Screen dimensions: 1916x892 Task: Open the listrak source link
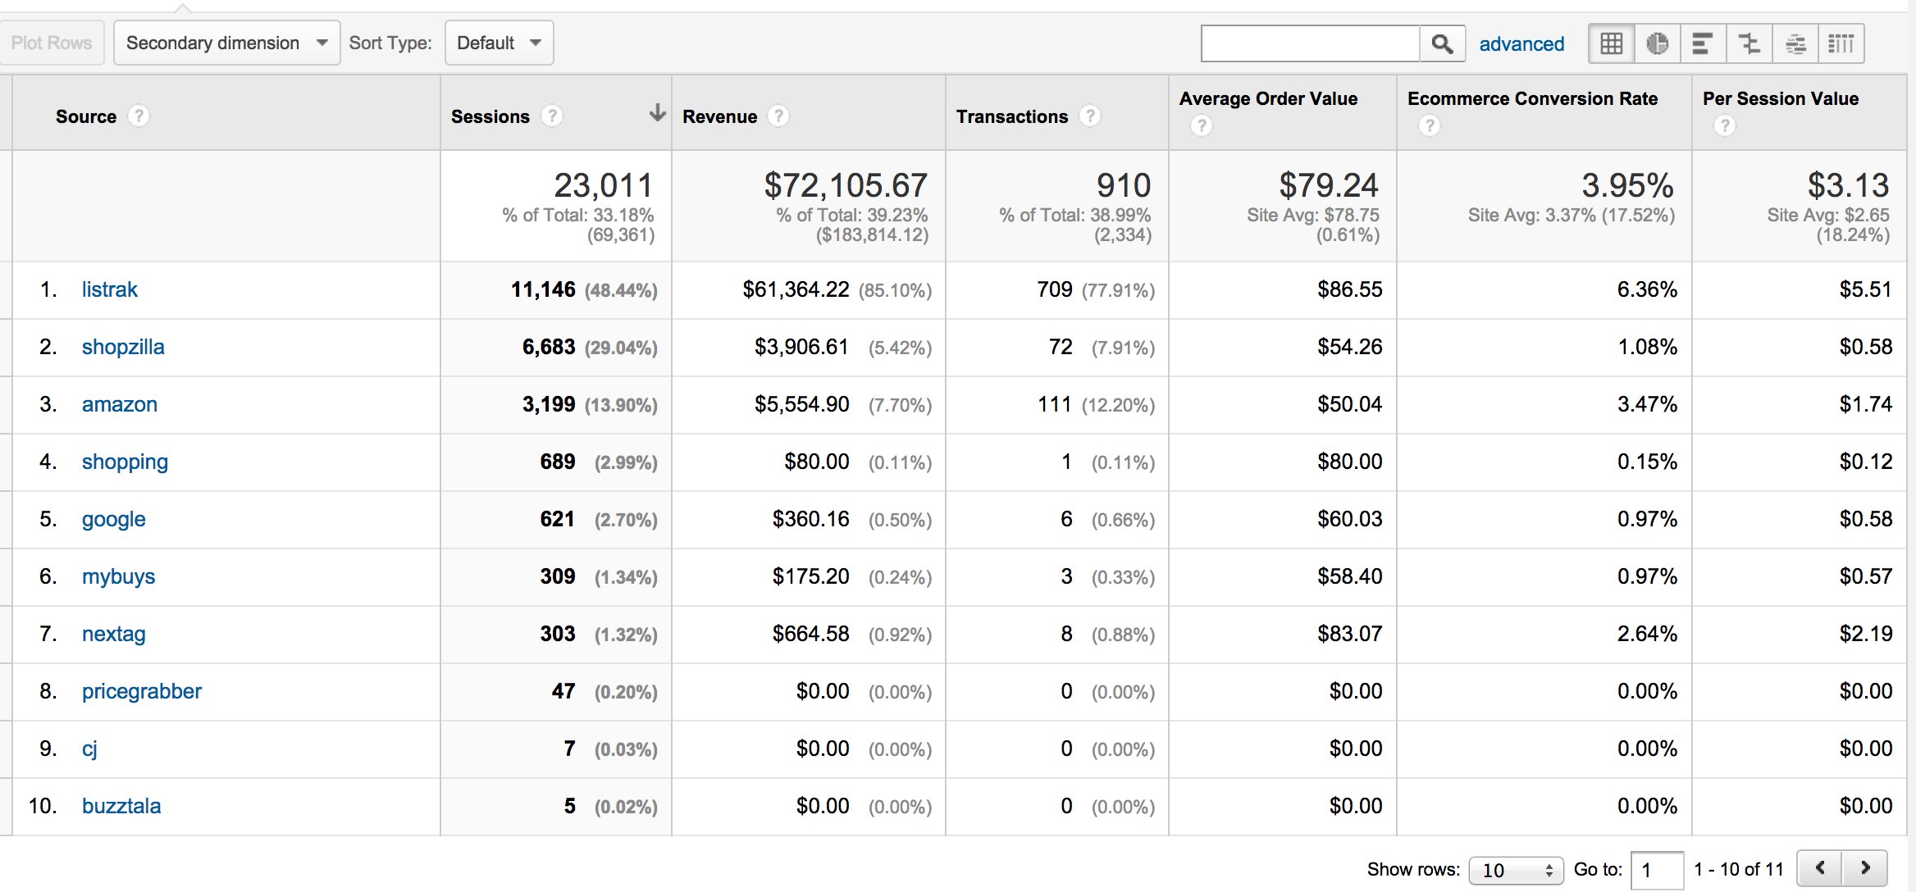tap(109, 289)
